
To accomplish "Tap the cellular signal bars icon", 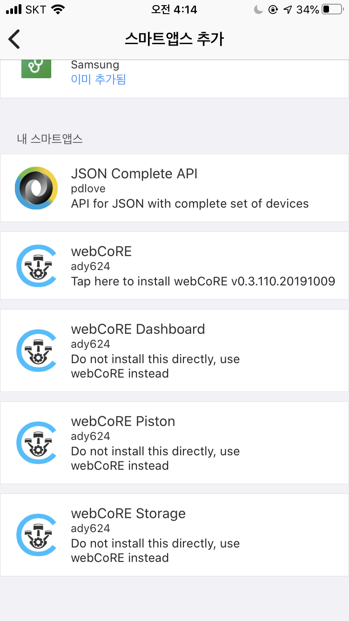I will (x=14, y=10).
